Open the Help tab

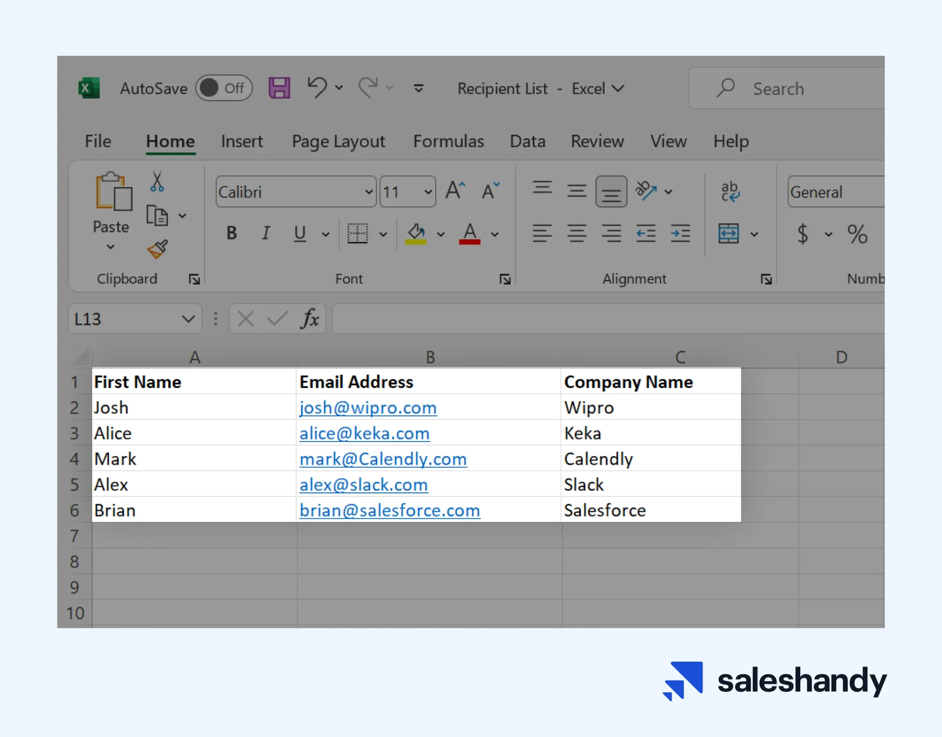pyautogui.click(x=731, y=142)
